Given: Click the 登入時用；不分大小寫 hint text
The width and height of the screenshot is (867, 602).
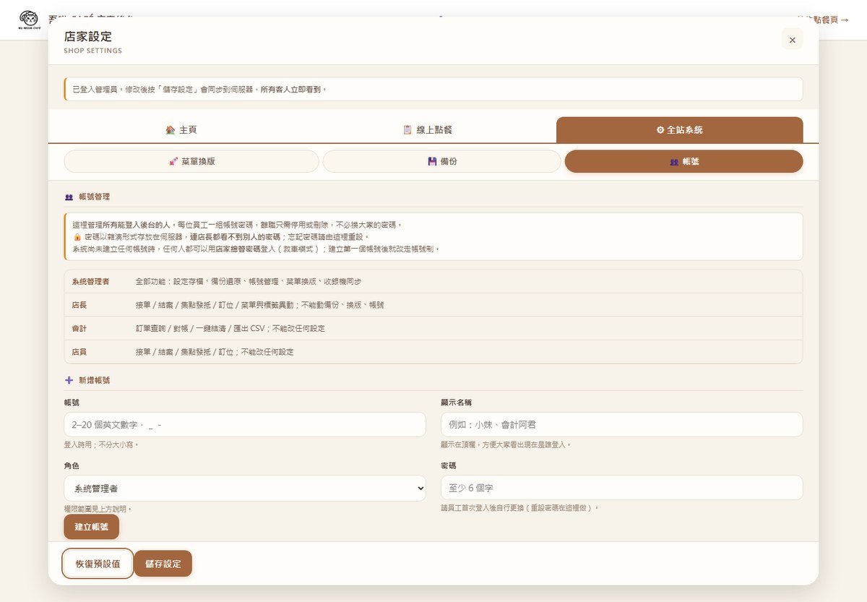Looking at the screenshot, I should 101,444.
